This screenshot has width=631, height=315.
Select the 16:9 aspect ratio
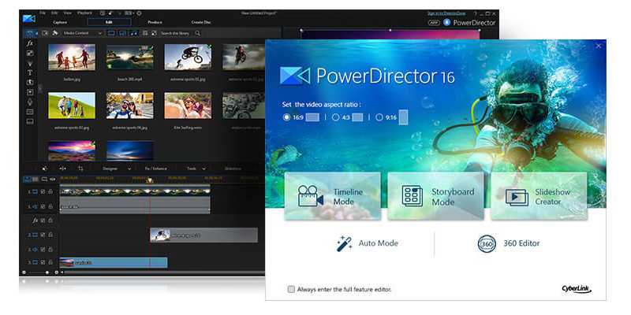point(286,117)
